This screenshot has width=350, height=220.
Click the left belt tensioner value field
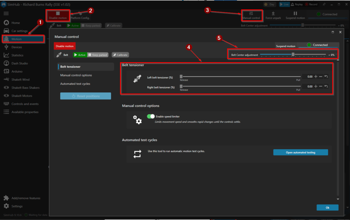[307, 77]
